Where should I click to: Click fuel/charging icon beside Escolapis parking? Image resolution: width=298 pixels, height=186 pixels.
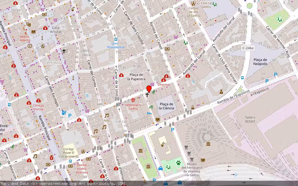coord(64,113)
